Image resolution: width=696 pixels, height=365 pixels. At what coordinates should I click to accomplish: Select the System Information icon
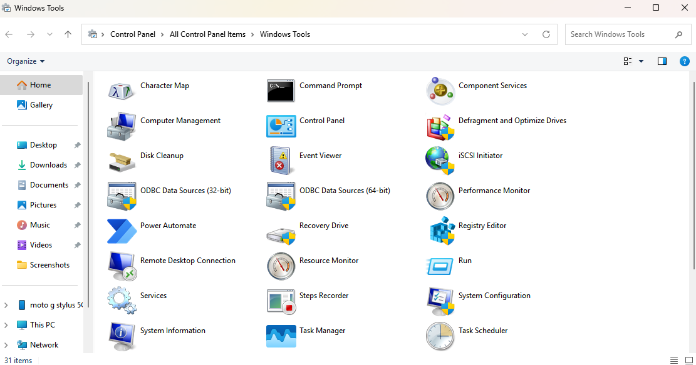click(x=121, y=336)
